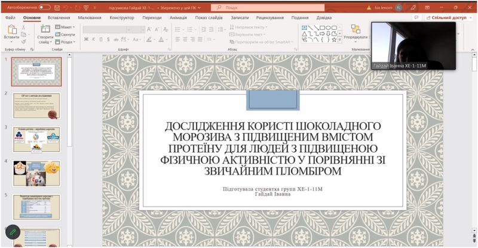Viewport: 478px width, 248px height.
Task: Switch to the Анімація tab
Action: (x=178, y=18)
